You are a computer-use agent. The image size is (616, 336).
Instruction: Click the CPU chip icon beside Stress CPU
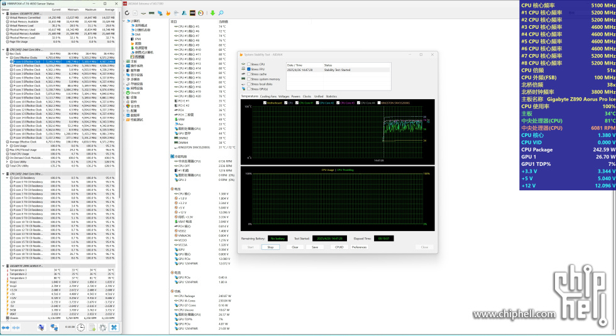[243, 64]
